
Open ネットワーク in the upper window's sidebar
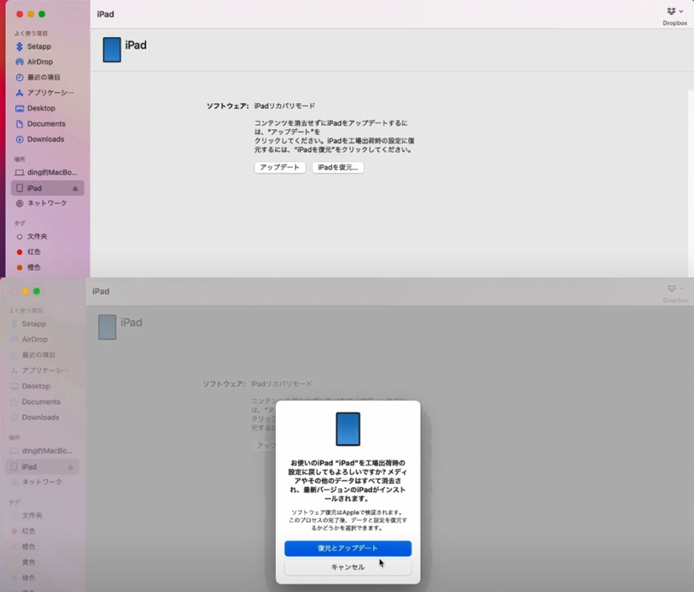click(x=41, y=203)
